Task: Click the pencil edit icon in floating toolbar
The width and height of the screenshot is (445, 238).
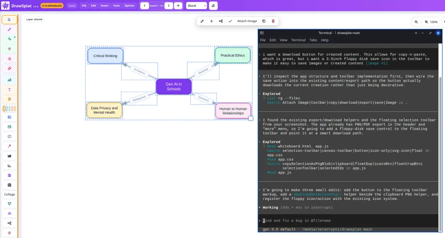Action: pos(202,21)
